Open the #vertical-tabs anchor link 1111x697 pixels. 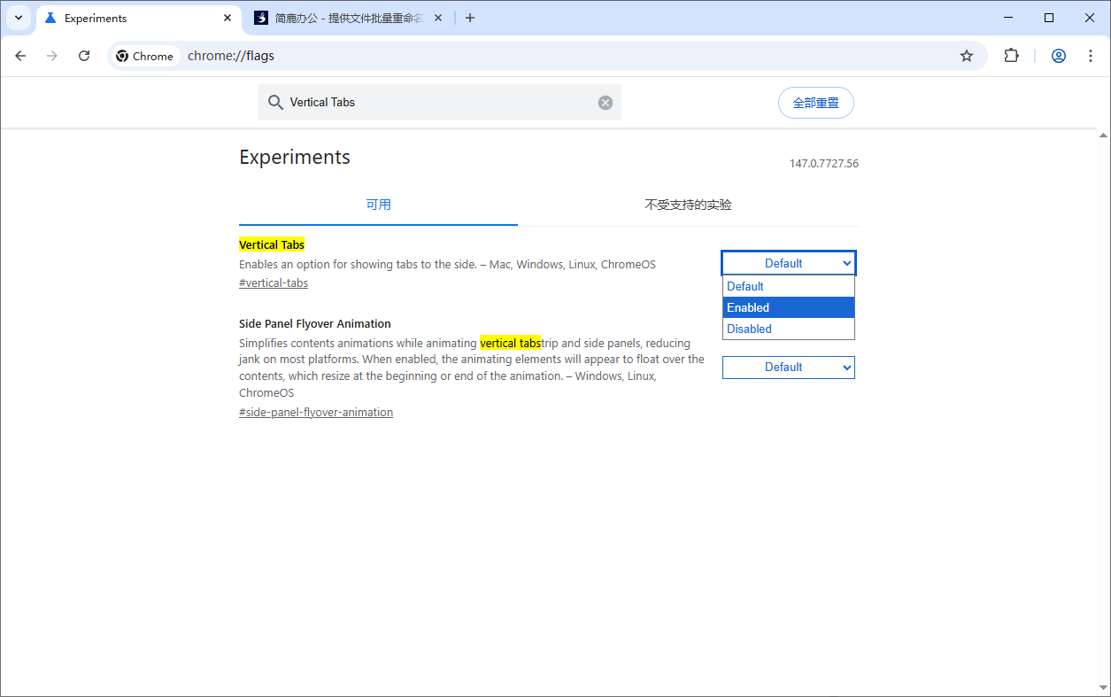click(274, 283)
